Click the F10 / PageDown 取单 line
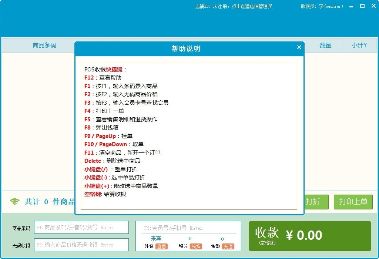The width and height of the screenshot is (379, 259). pos(114,144)
